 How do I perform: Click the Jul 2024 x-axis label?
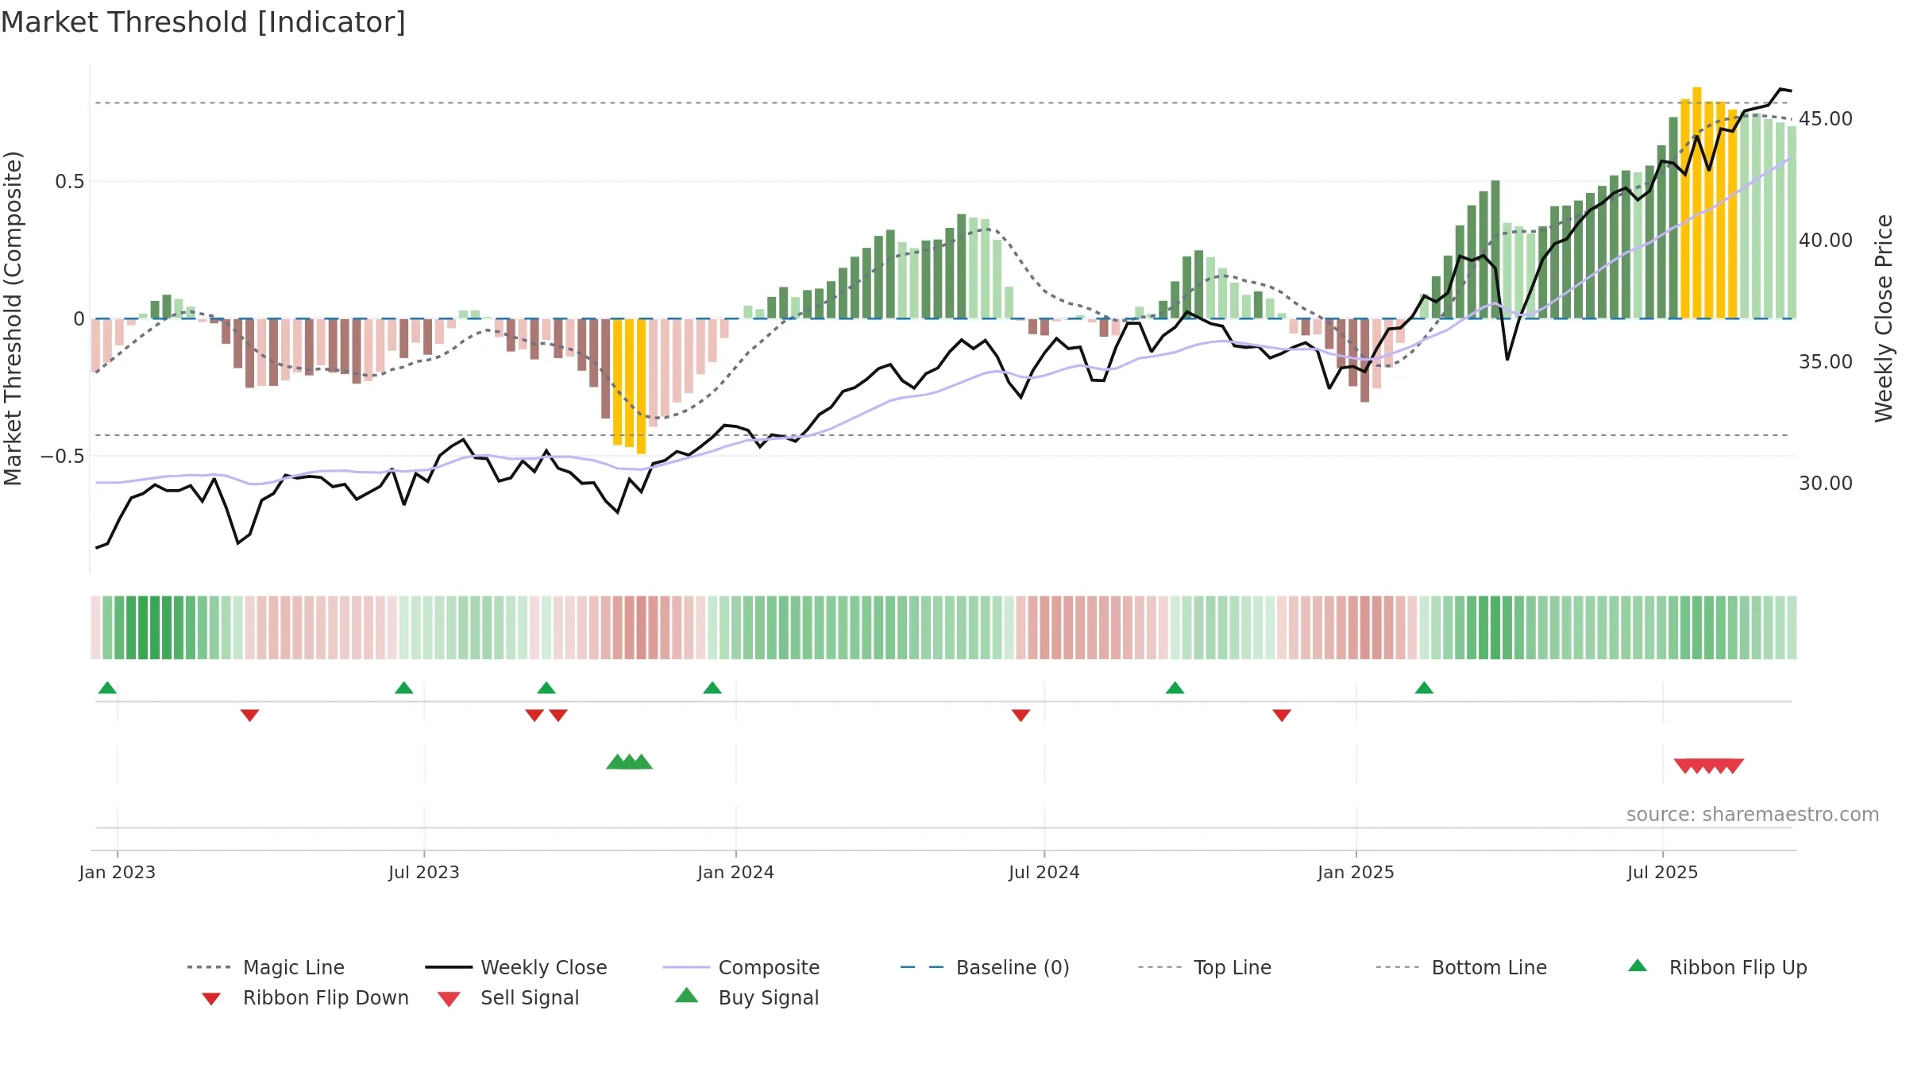pos(1044,873)
